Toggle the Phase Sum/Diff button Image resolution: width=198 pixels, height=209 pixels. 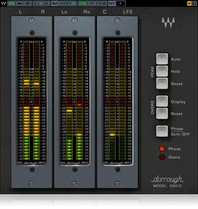162,131
